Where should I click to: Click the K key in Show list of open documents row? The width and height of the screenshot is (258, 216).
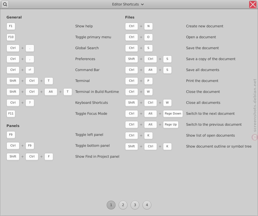148,136
